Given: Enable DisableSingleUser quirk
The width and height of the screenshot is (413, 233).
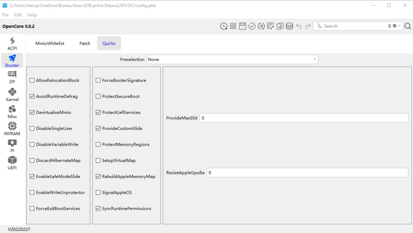Looking at the screenshot, I should click(x=32, y=129).
